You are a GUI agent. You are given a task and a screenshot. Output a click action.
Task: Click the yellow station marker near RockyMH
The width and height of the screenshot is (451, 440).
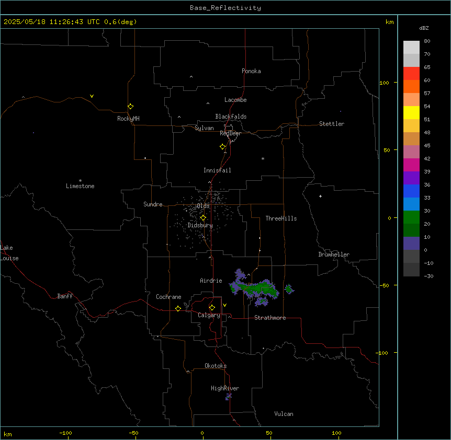point(130,107)
